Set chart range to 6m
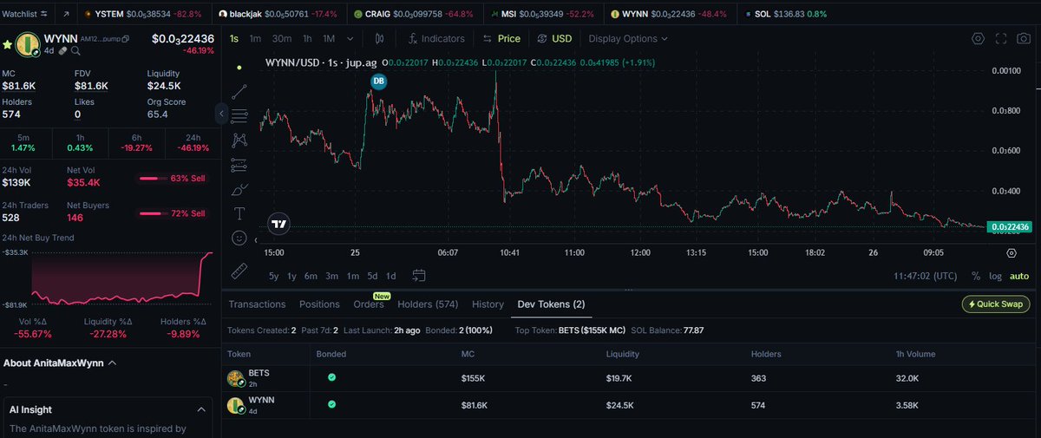 coord(311,276)
